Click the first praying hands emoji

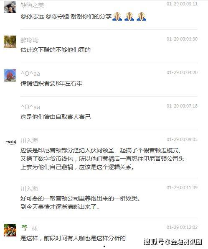click(x=117, y=16)
